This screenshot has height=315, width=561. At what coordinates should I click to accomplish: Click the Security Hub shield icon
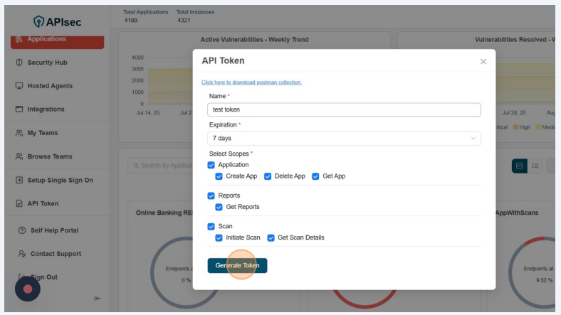[x=19, y=63]
